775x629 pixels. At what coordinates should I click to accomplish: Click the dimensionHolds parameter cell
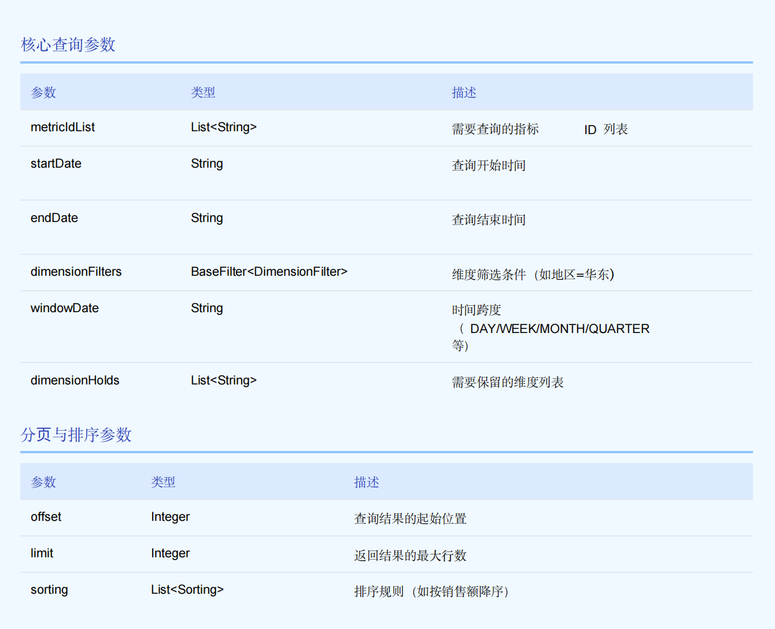tap(75, 380)
